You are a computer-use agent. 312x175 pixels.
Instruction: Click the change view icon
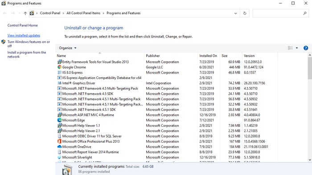290,48
